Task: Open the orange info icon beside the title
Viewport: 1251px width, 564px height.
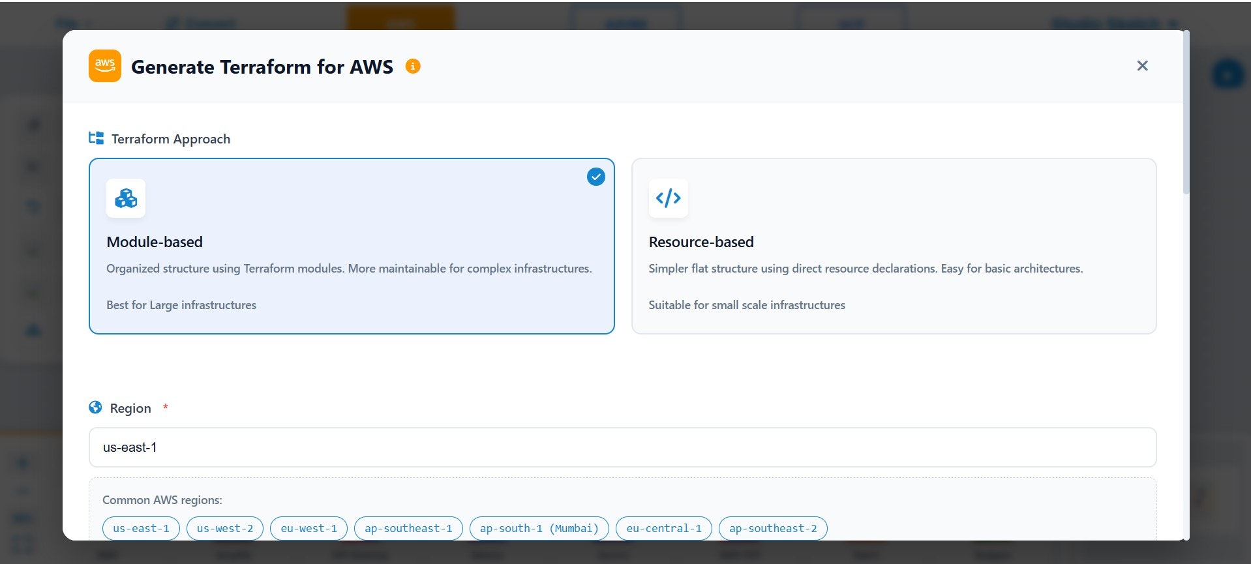Action: pos(413,66)
